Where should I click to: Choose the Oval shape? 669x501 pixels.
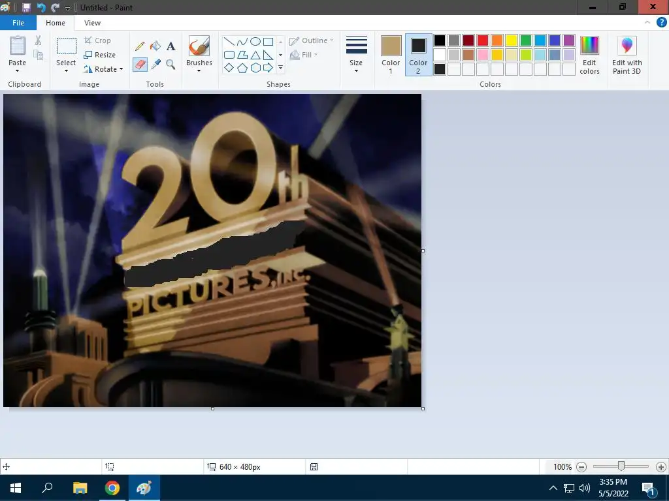pyautogui.click(x=255, y=42)
